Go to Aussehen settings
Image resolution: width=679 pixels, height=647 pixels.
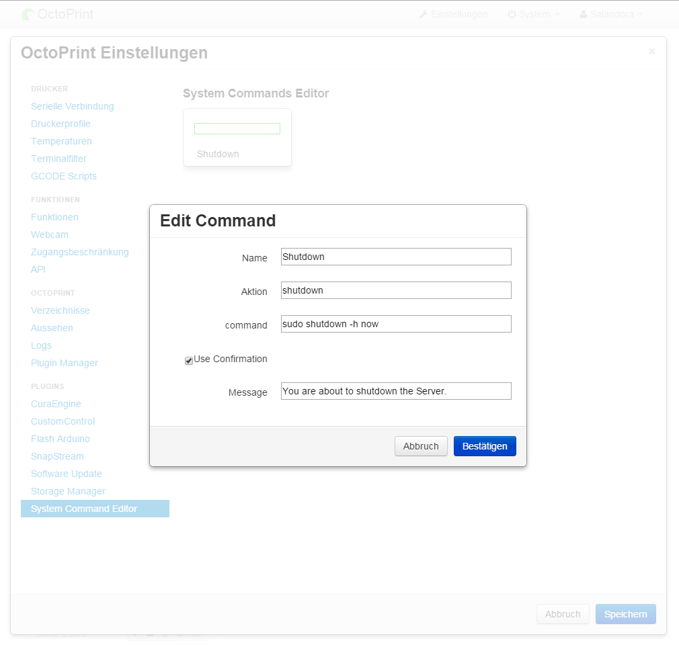coord(52,328)
